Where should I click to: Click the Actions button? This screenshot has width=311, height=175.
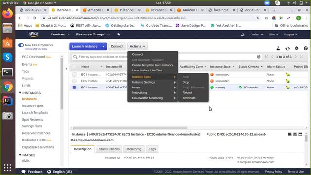(x=137, y=46)
